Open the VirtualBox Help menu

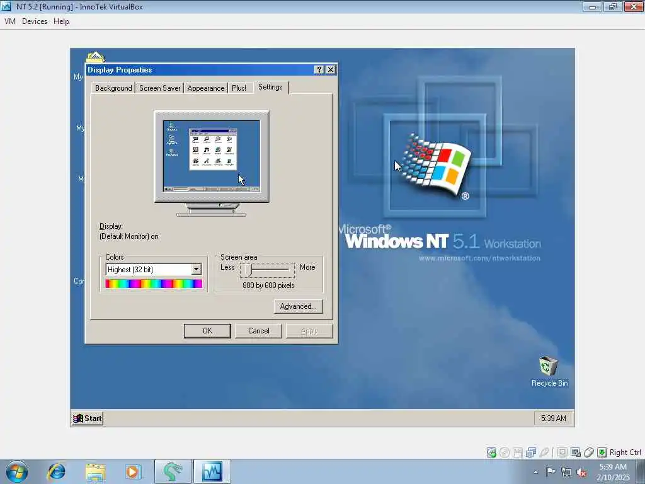tap(61, 21)
